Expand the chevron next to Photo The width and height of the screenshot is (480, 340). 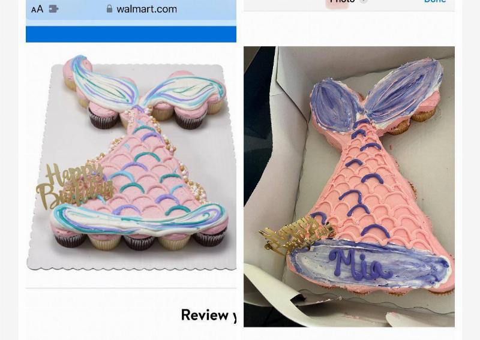363,1
